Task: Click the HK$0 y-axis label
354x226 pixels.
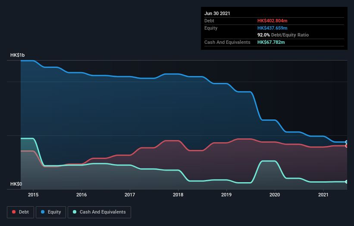Action: 16,184
